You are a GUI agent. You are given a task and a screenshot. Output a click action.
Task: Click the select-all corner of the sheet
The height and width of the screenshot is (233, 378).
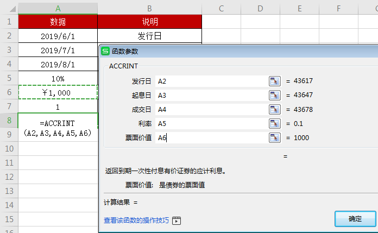[9, 8]
